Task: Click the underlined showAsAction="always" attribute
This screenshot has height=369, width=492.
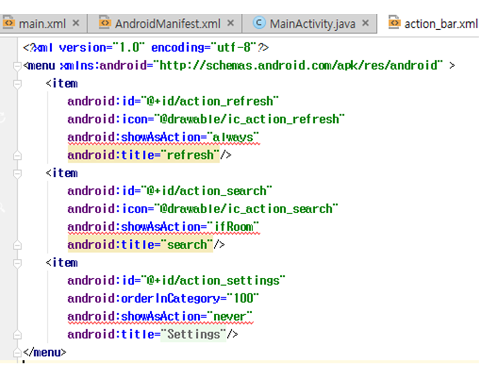Action: coord(163,137)
